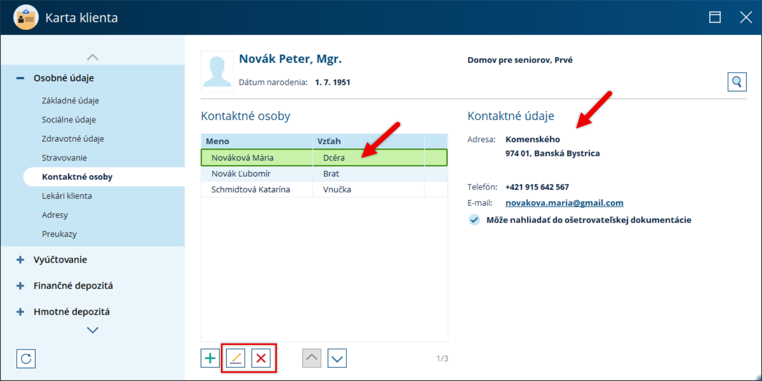Click the refresh icon in sidebar bottom
This screenshot has width=762, height=381.
pyautogui.click(x=26, y=358)
